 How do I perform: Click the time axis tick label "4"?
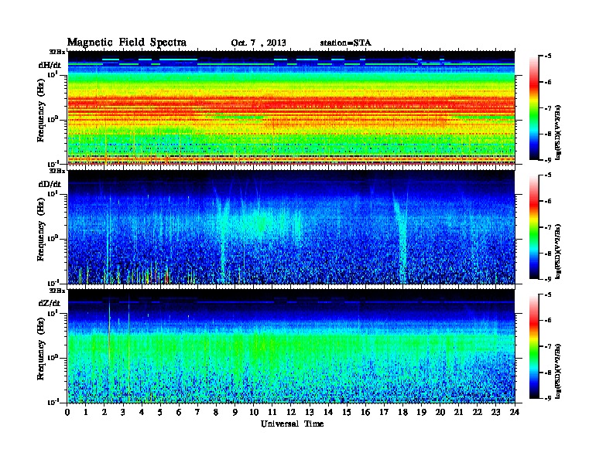pos(142,413)
